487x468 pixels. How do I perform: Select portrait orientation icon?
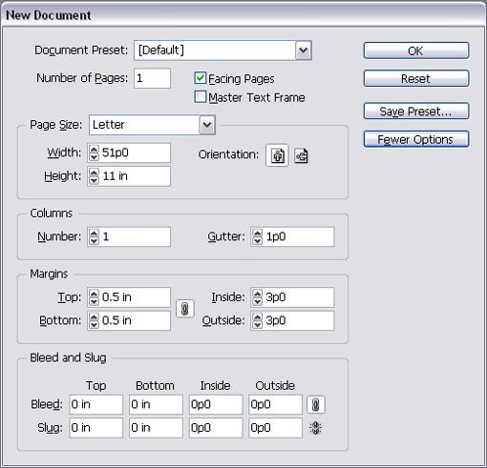point(277,155)
